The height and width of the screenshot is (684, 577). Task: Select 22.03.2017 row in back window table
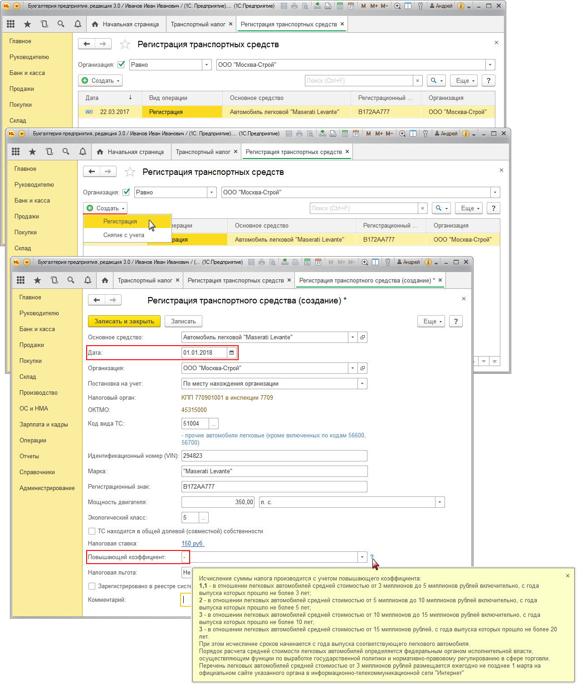point(286,112)
